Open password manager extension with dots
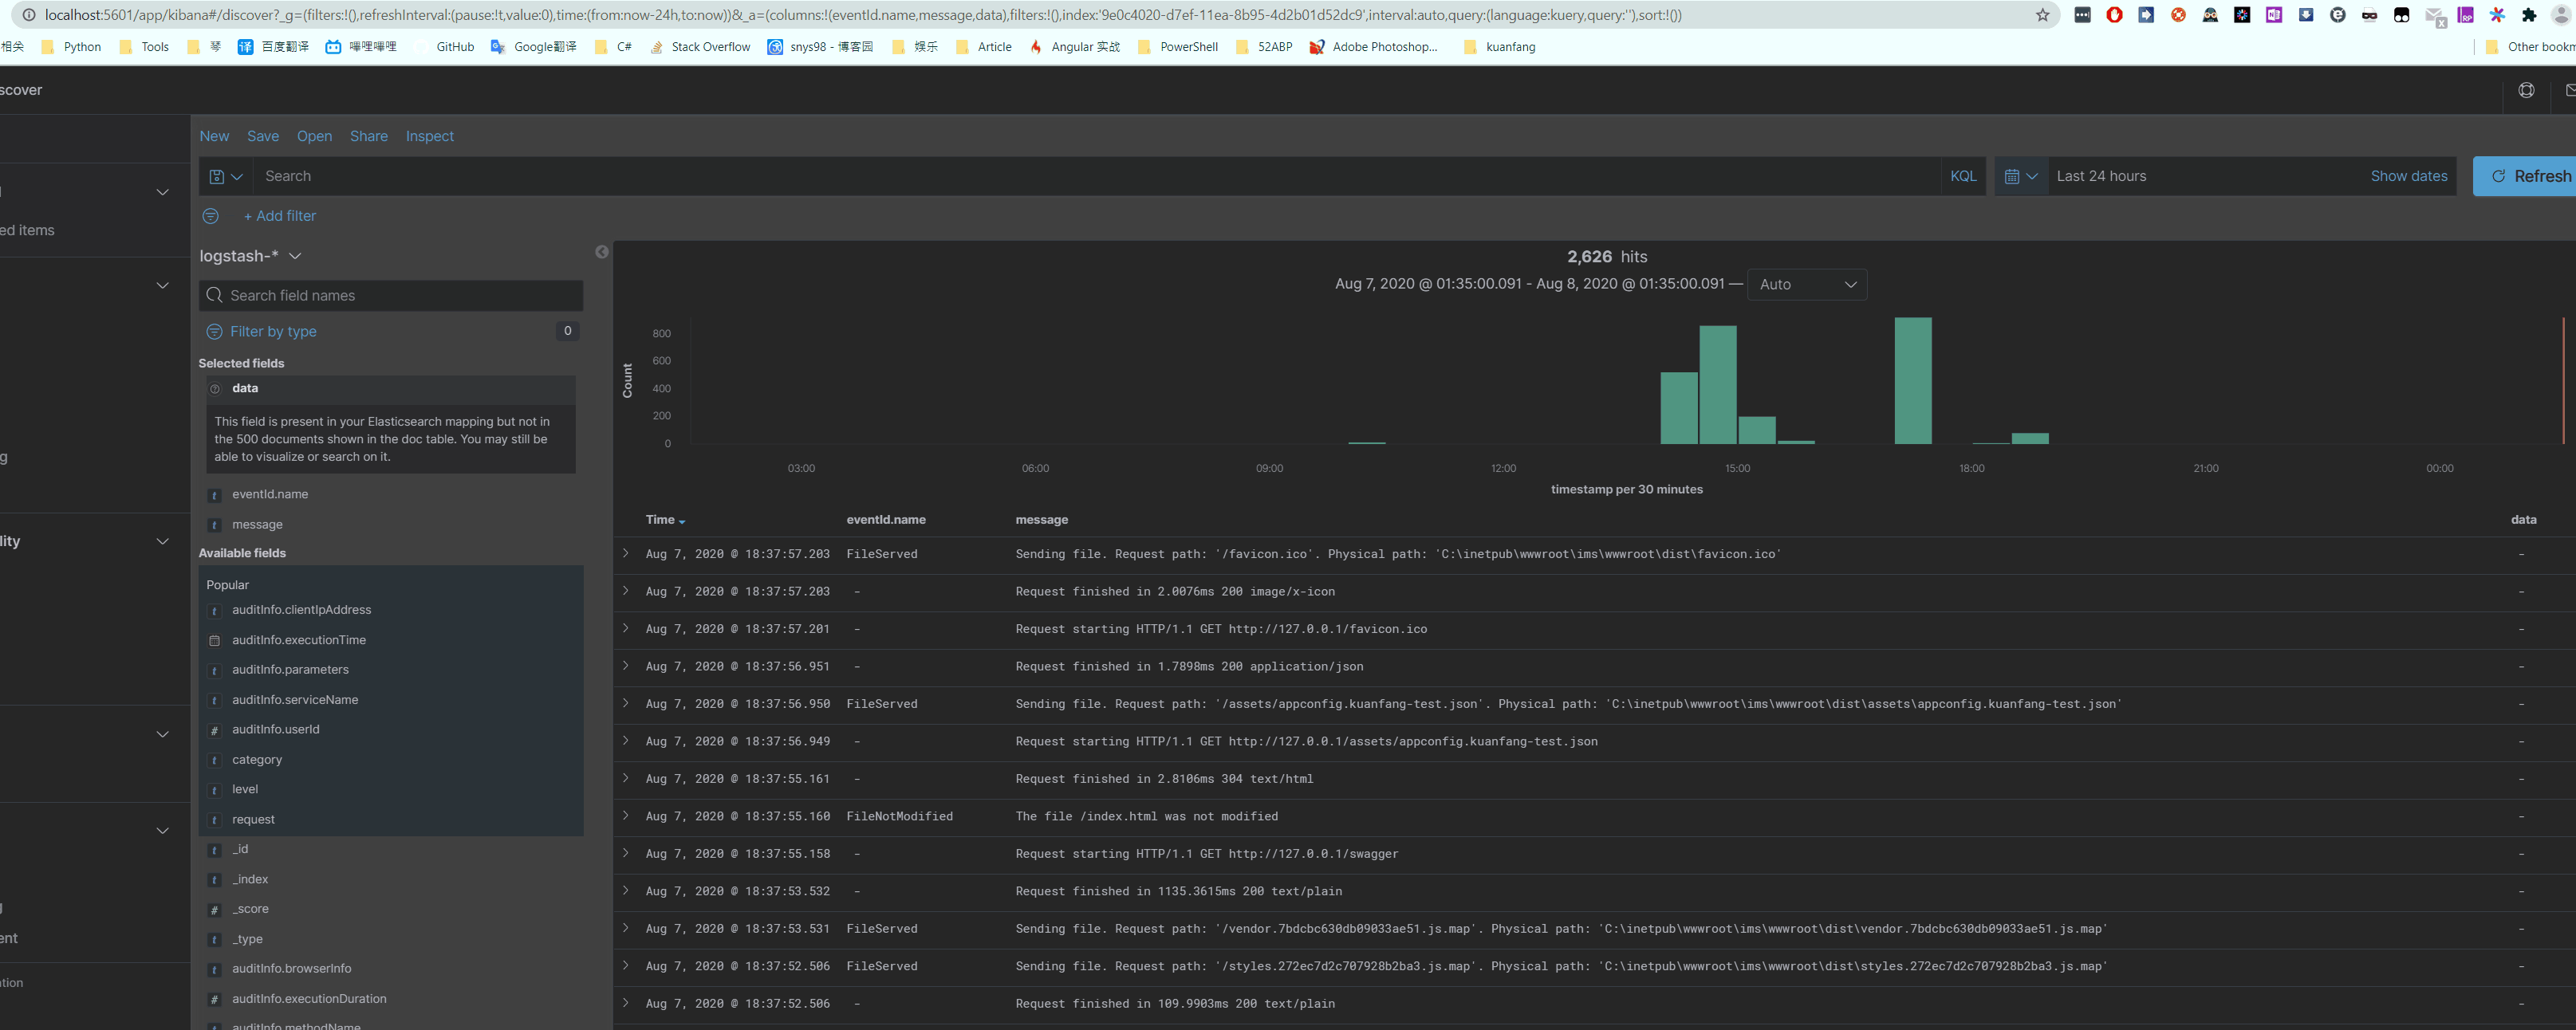The height and width of the screenshot is (1030, 2576). [2083, 15]
